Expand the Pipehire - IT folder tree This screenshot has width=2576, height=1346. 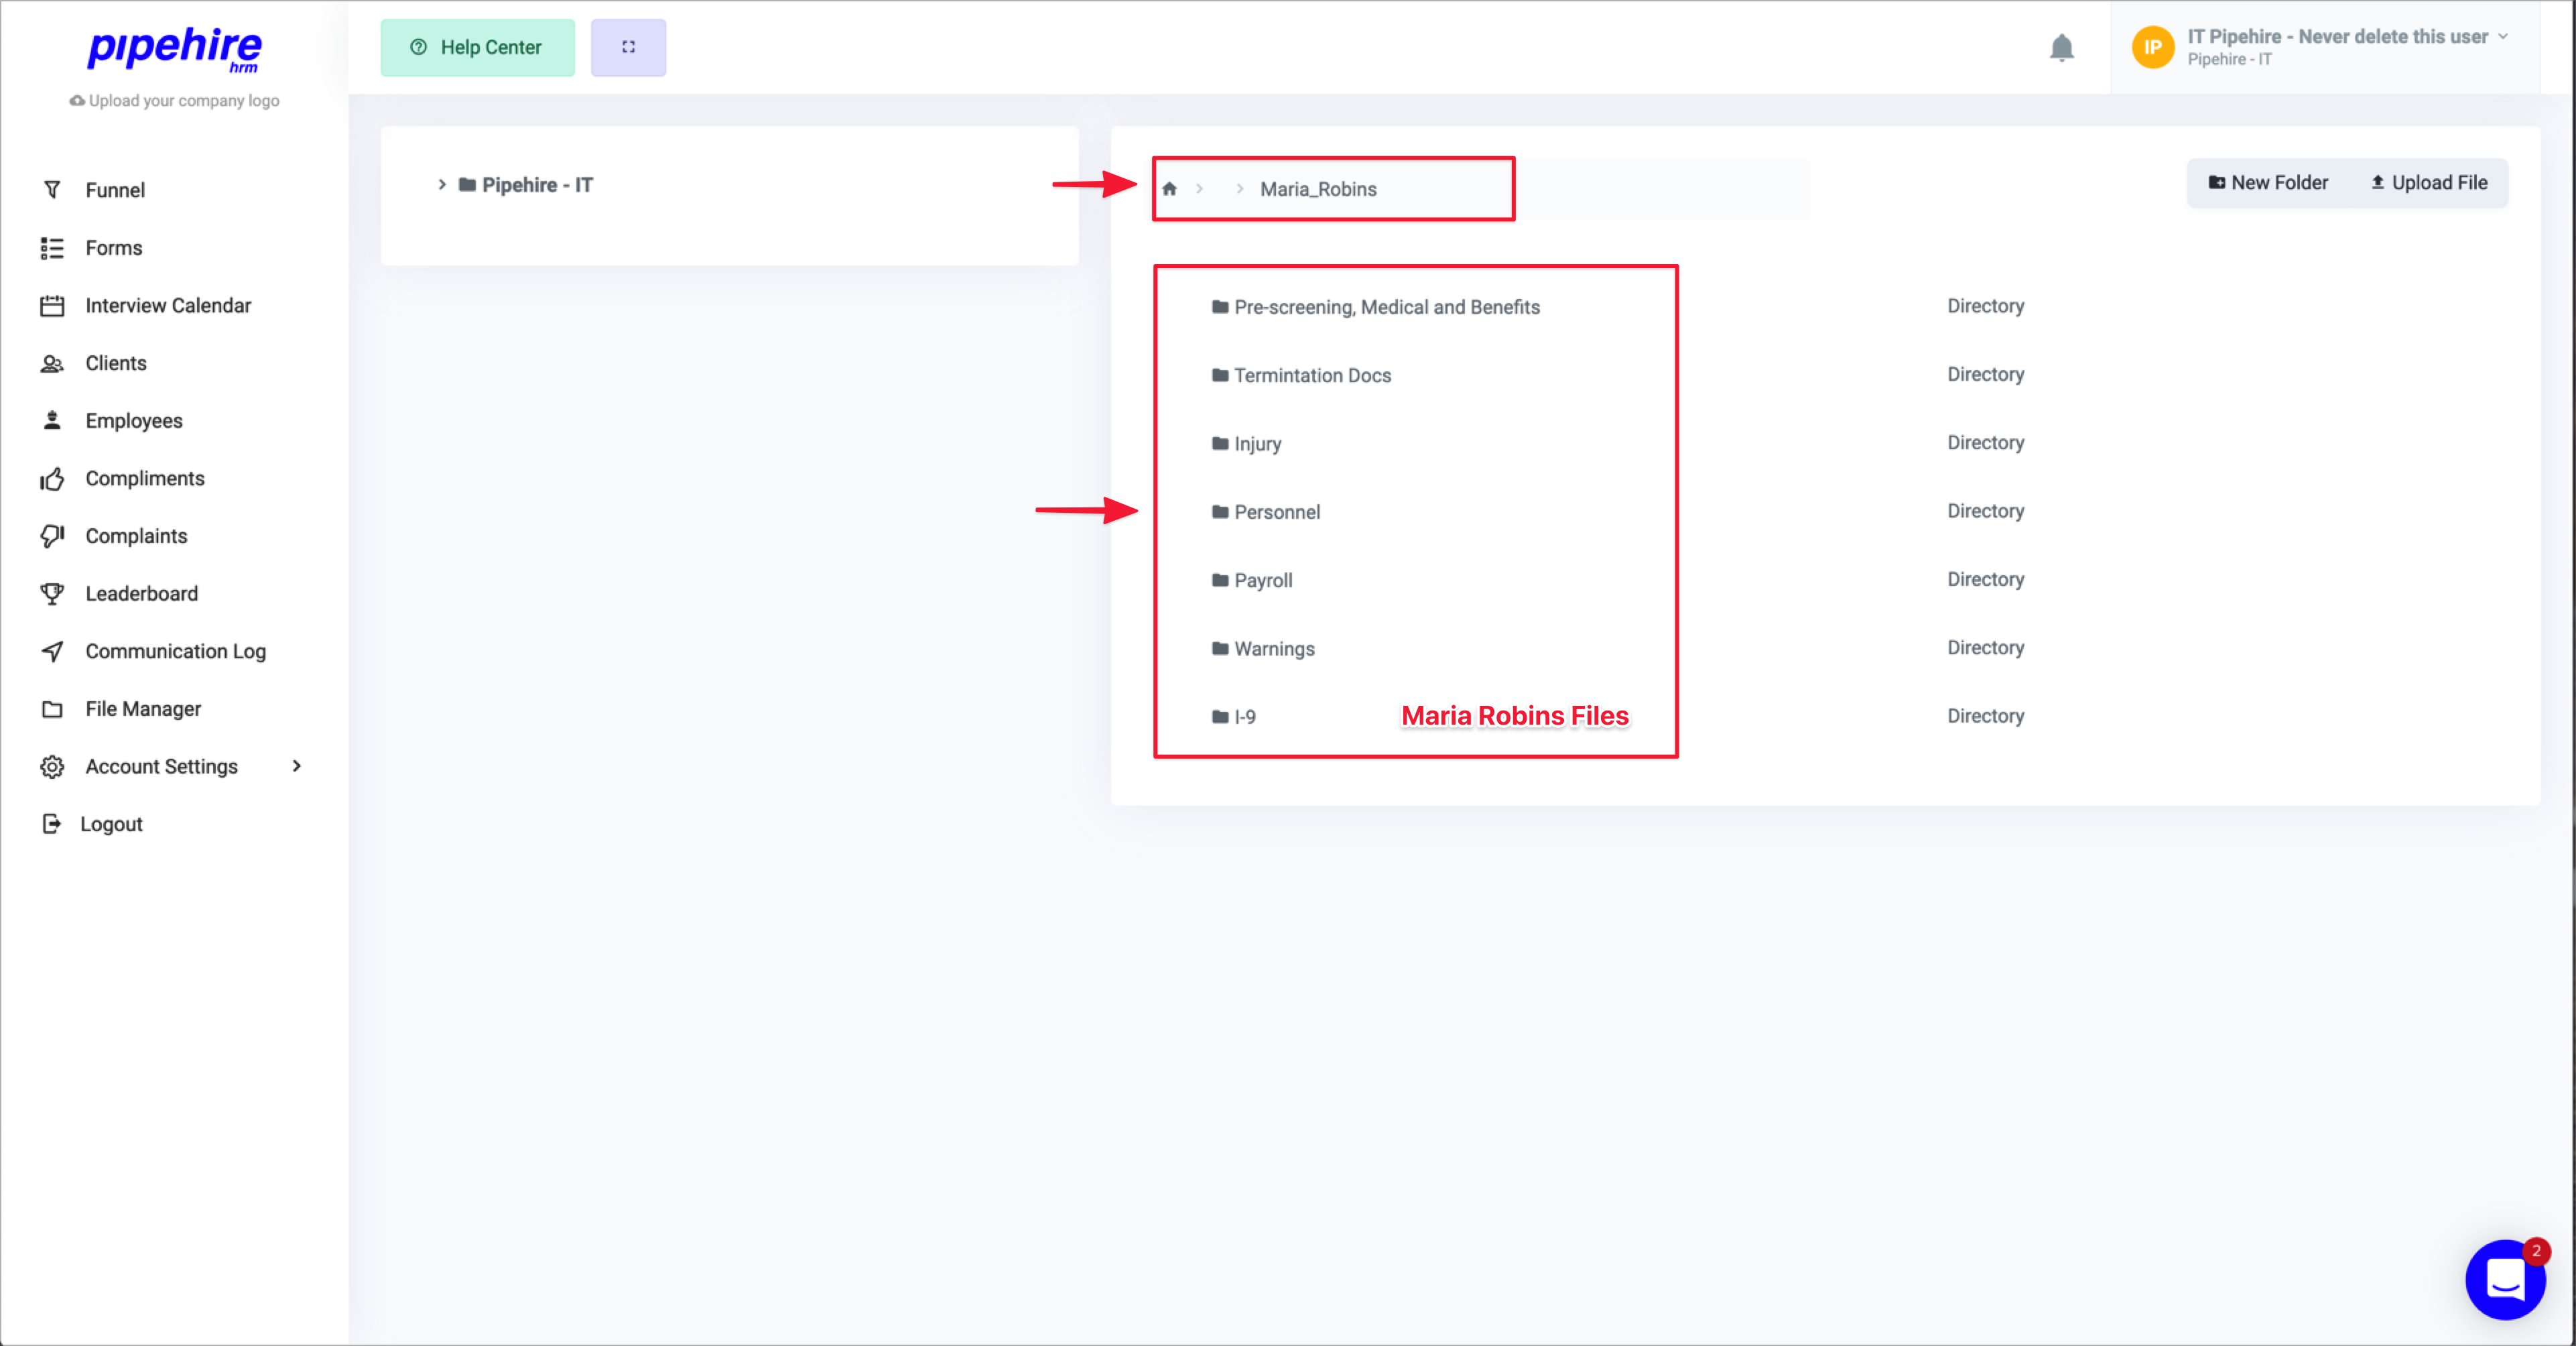(x=443, y=185)
